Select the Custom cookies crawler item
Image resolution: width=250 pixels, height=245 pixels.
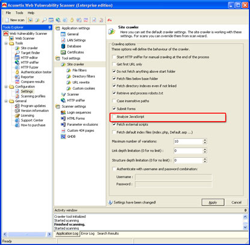pos(84,88)
